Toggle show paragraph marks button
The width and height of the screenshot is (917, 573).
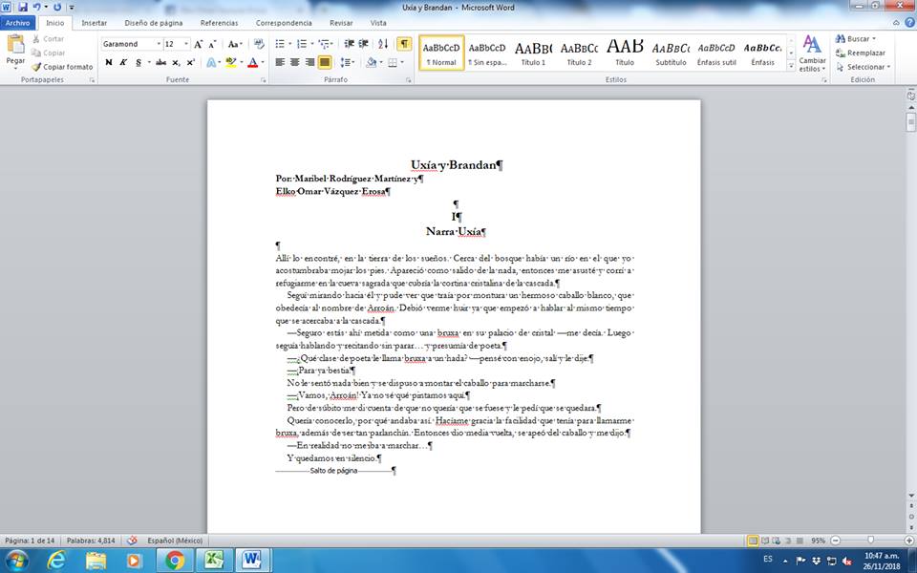pyautogui.click(x=404, y=44)
